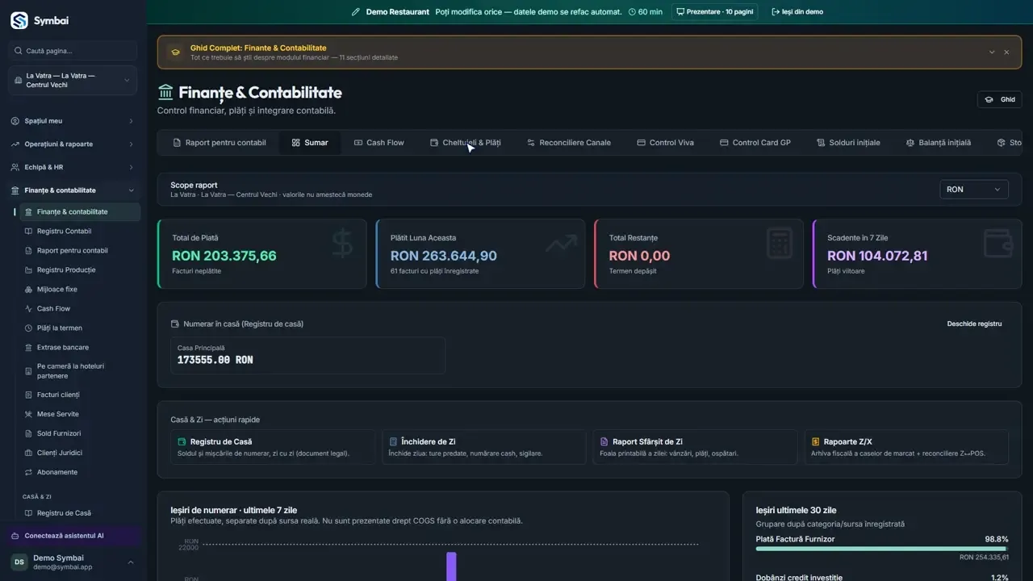Click Deschide registru link
The width and height of the screenshot is (1033, 581).
pos(974,324)
